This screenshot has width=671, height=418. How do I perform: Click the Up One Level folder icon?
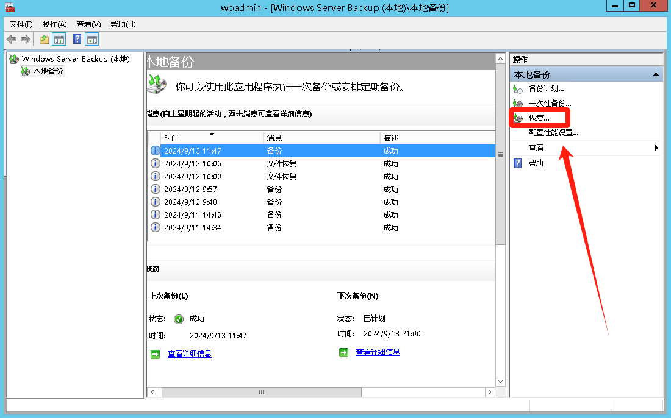(45, 40)
